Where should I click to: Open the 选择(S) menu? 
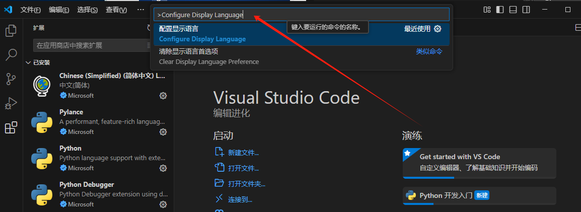[x=88, y=10]
